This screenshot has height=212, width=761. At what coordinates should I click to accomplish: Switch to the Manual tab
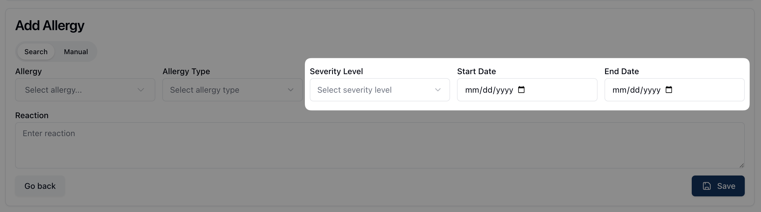(x=76, y=52)
